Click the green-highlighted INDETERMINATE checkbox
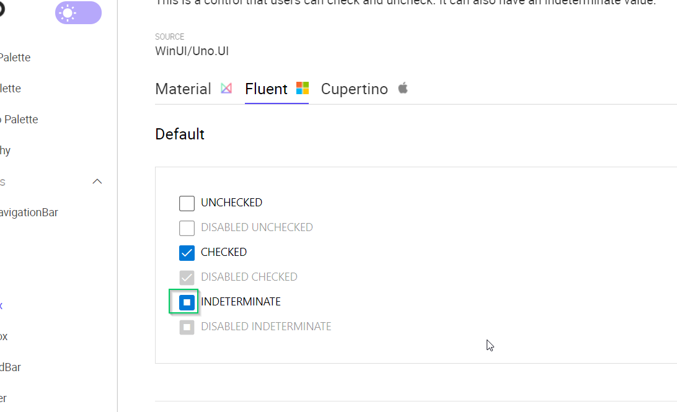Image resolution: width=677 pixels, height=412 pixels. [x=186, y=302]
